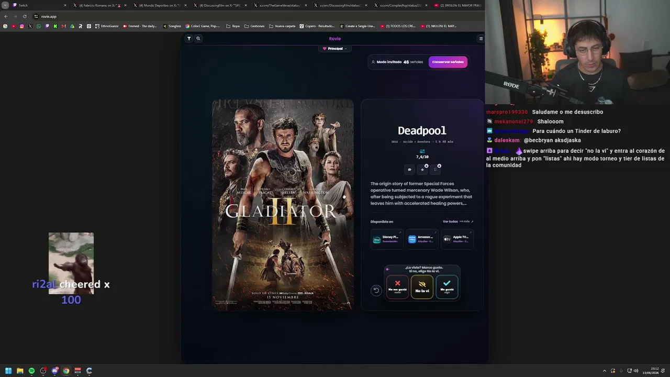
Task: Switch to the x.com/ComplexPop tab
Action: pos(400,5)
